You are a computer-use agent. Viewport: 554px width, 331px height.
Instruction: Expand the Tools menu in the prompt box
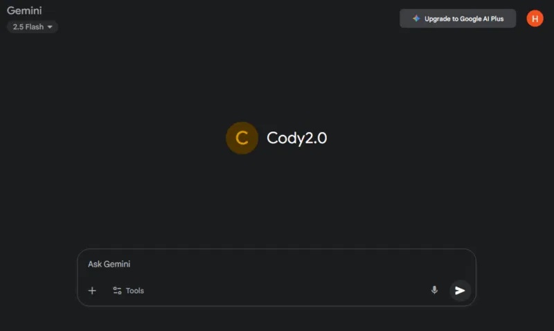128,290
